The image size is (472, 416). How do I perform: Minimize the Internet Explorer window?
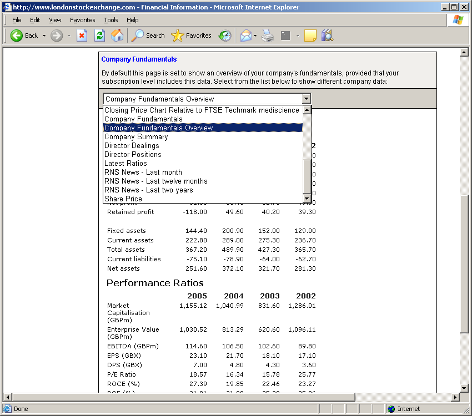(444, 7)
